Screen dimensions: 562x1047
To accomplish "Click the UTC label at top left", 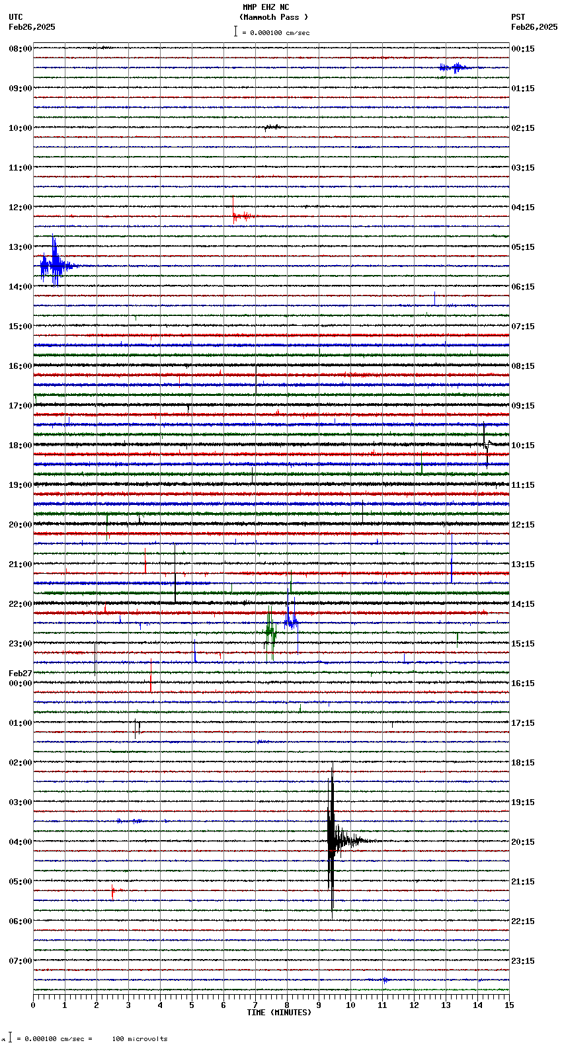I will [16, 17].
